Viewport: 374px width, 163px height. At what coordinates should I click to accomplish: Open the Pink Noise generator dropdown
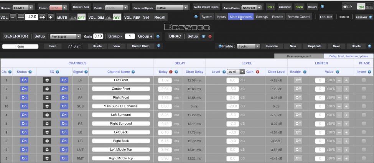click(66, 36)
